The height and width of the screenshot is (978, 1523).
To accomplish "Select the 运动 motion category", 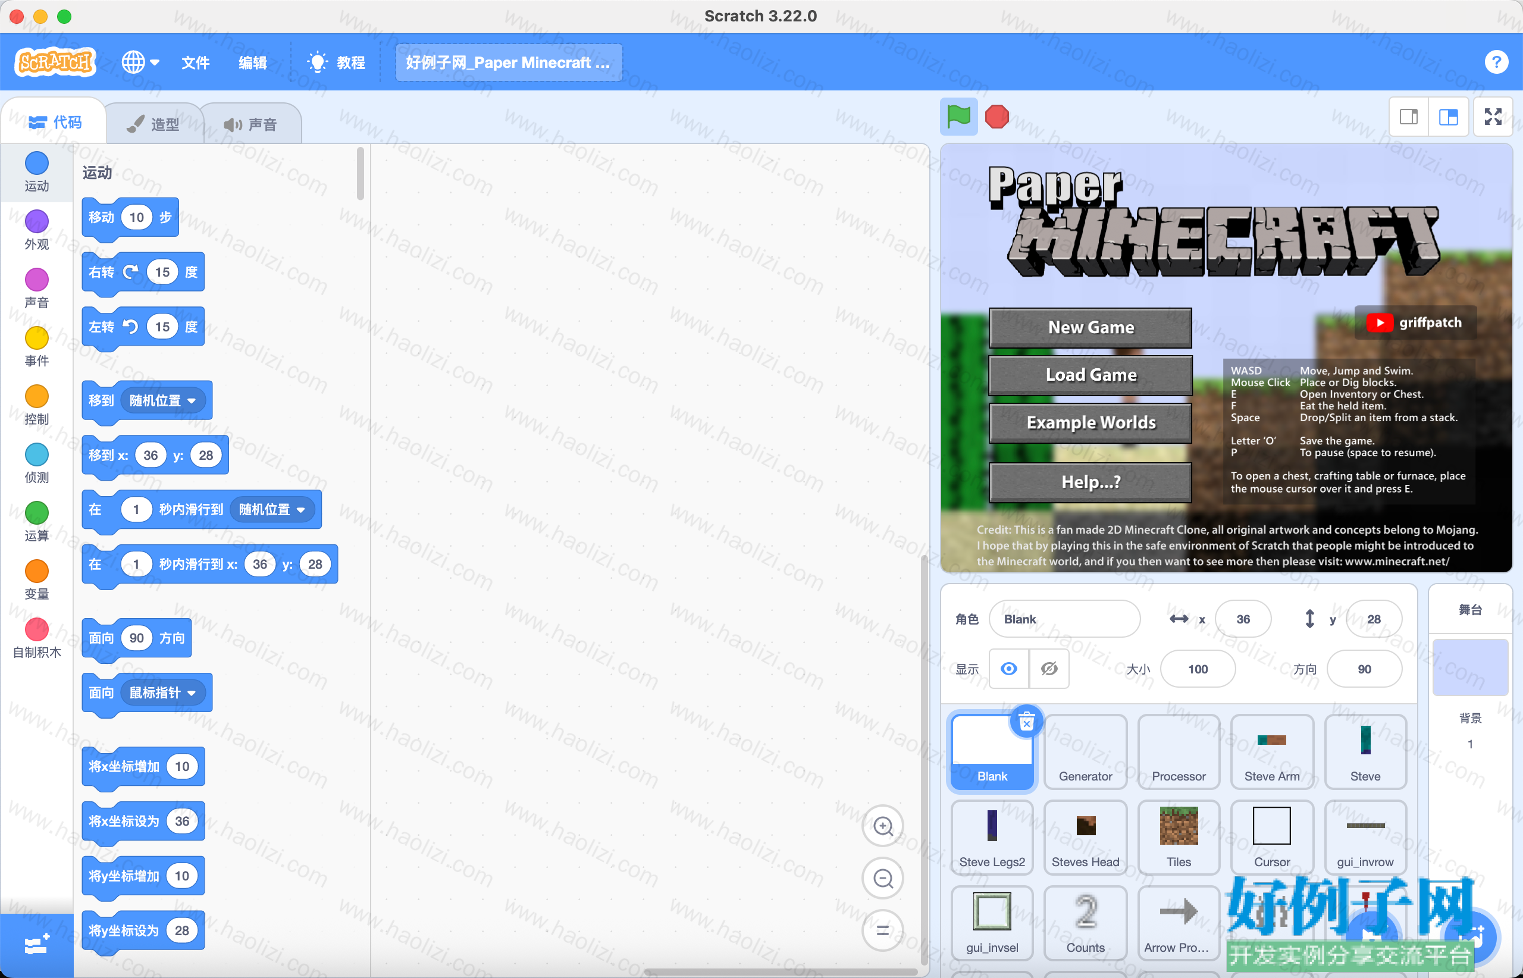I will pos(37,172).
